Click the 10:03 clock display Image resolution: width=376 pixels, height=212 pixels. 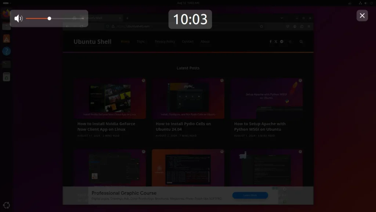point(190,19)
